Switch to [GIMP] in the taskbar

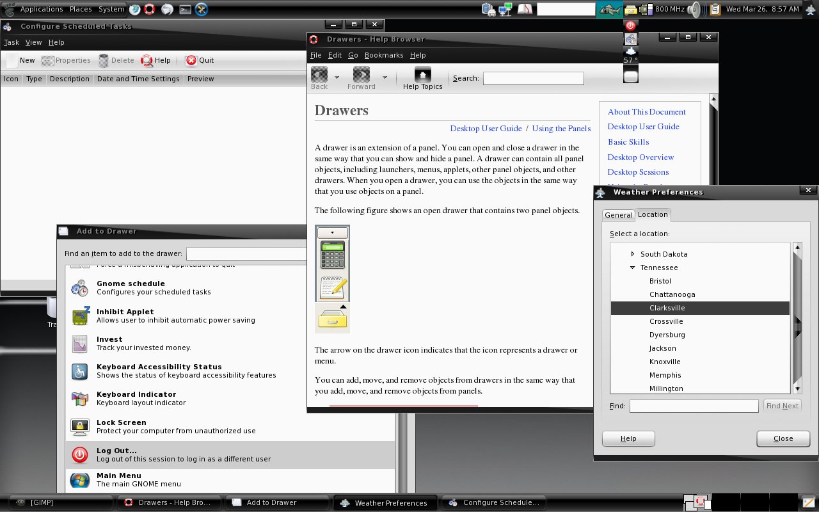(61, 502)
